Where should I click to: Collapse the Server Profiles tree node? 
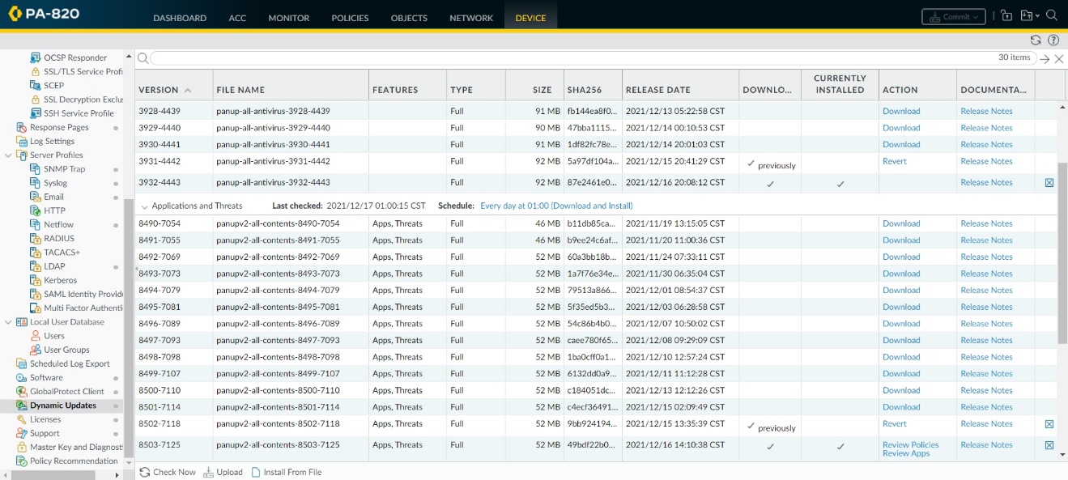pos(9,155)
